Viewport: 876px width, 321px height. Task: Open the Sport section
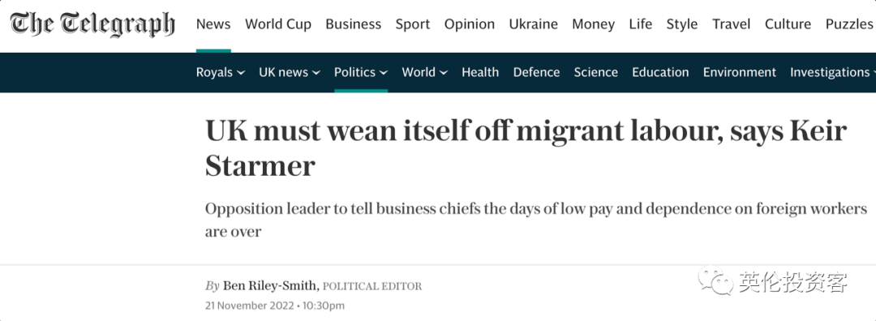coord(413,24)
